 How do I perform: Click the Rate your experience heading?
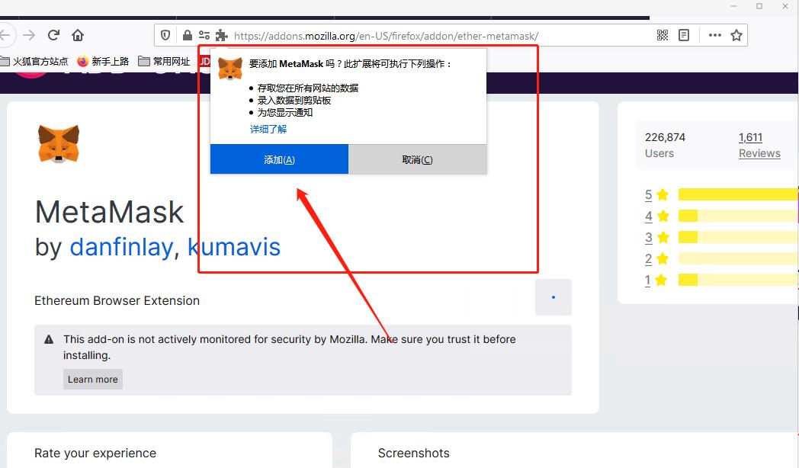[x=95, y=453]
